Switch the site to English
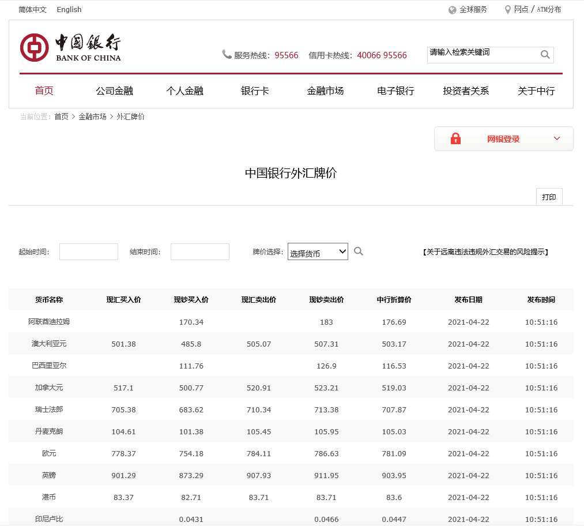Viewport: 584px width, 526px height. (x=69, y=9)
